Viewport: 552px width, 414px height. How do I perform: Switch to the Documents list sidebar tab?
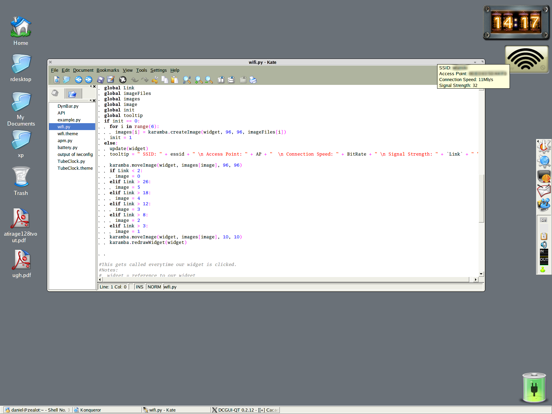(55, 93)
